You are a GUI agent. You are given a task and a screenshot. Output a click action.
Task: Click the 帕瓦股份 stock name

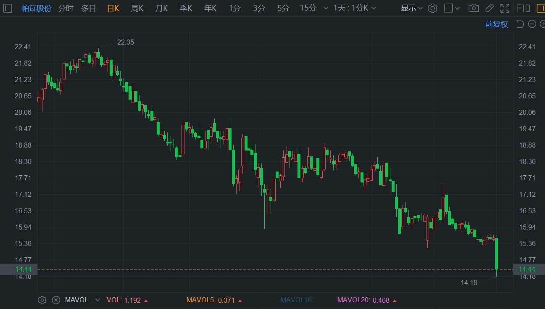pos(37,8)
